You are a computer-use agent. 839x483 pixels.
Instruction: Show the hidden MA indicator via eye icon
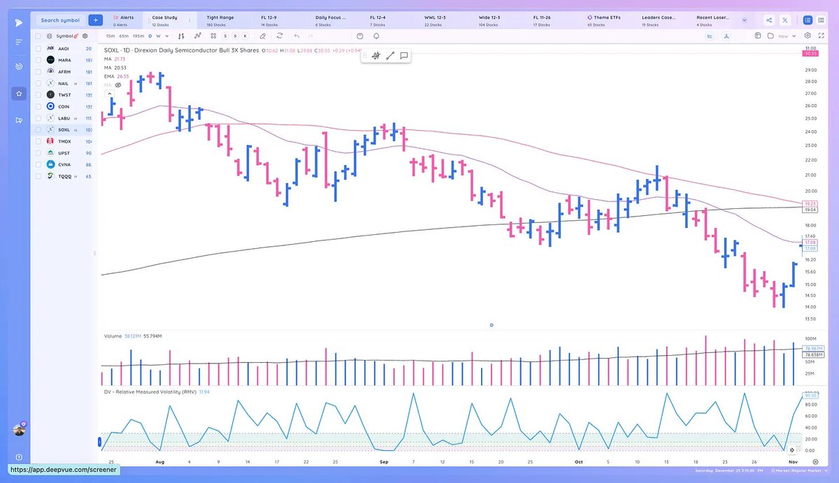click(118, 85)
